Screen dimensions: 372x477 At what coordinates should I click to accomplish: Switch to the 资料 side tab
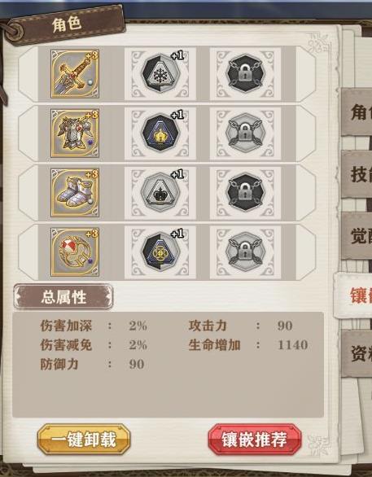click(x=357, y=353)
